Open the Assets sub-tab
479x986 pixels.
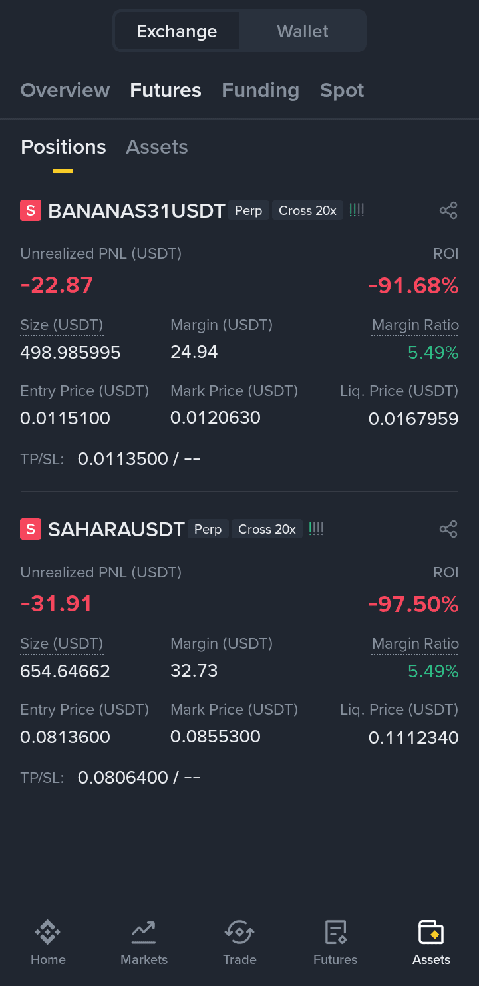157,147
